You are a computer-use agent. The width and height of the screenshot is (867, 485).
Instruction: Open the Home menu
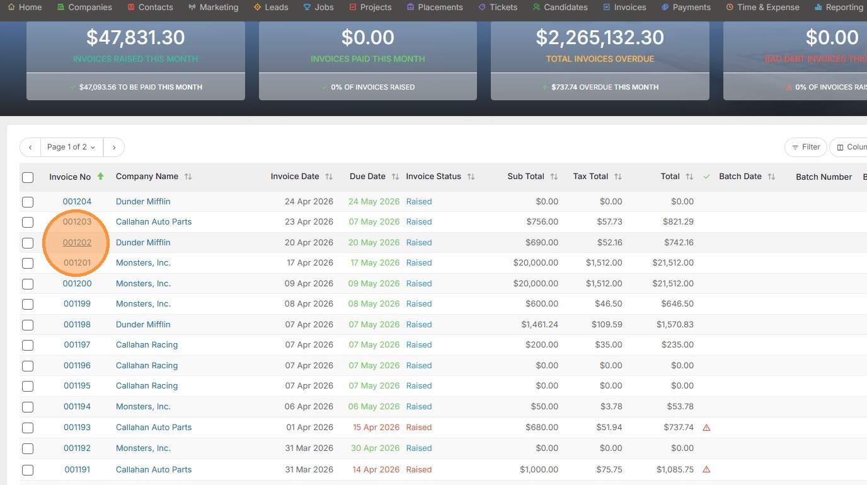click(25, 8)
